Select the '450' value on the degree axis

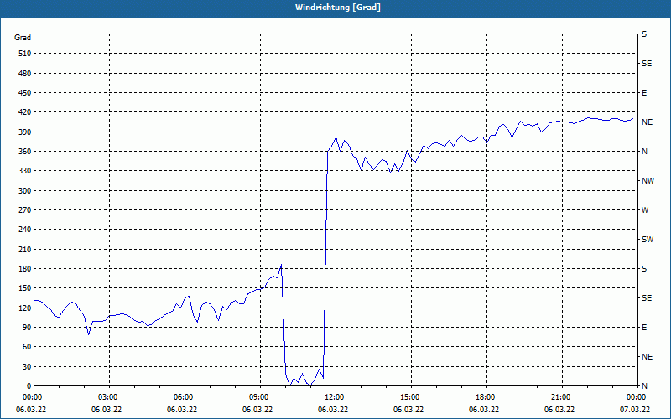(x=25, y=93)
